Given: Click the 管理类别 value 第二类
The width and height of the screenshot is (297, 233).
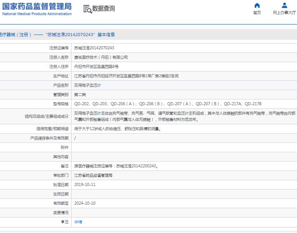Looking at the screenshot, I should (80, 94).
